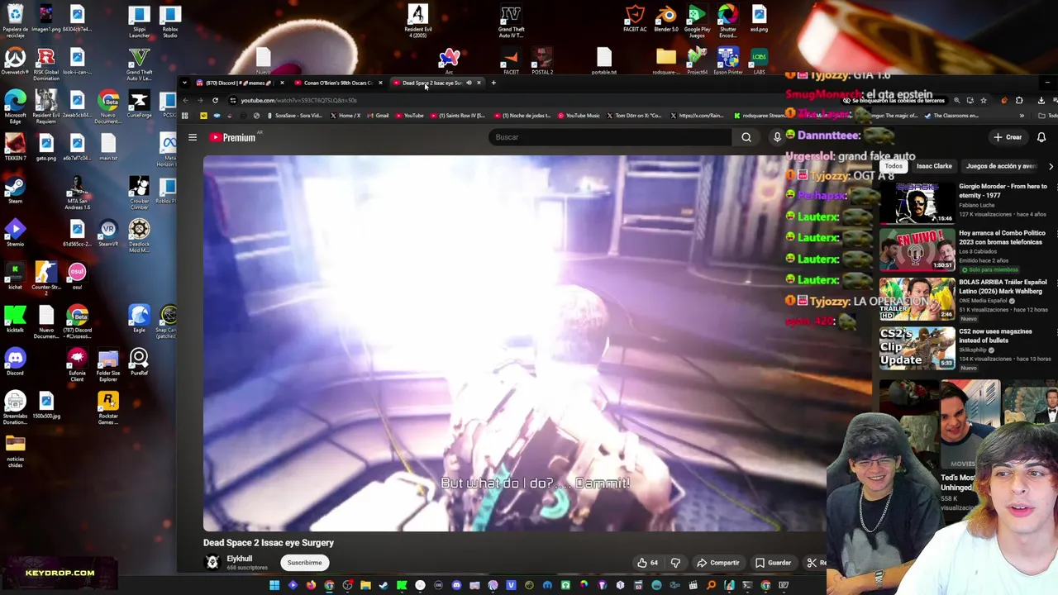This screenshot has height=595, width=1058.
Task: Open Giorgio Moroder video thumbnail
Action: (x=917, y=202)
